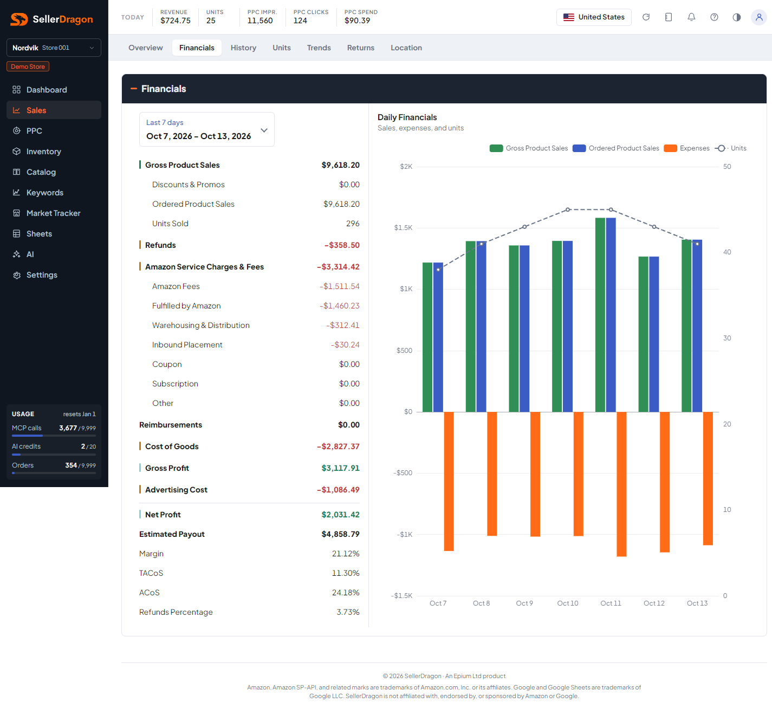772x716 pixels.
Task: Open the Nordvik Store 001 selector
Action: click(x=54, y=48)
